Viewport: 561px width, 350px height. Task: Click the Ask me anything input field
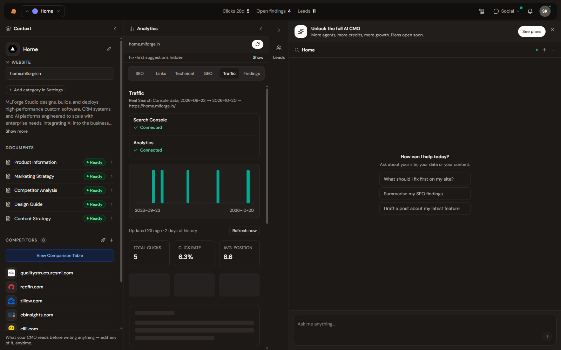pos(425,330)
